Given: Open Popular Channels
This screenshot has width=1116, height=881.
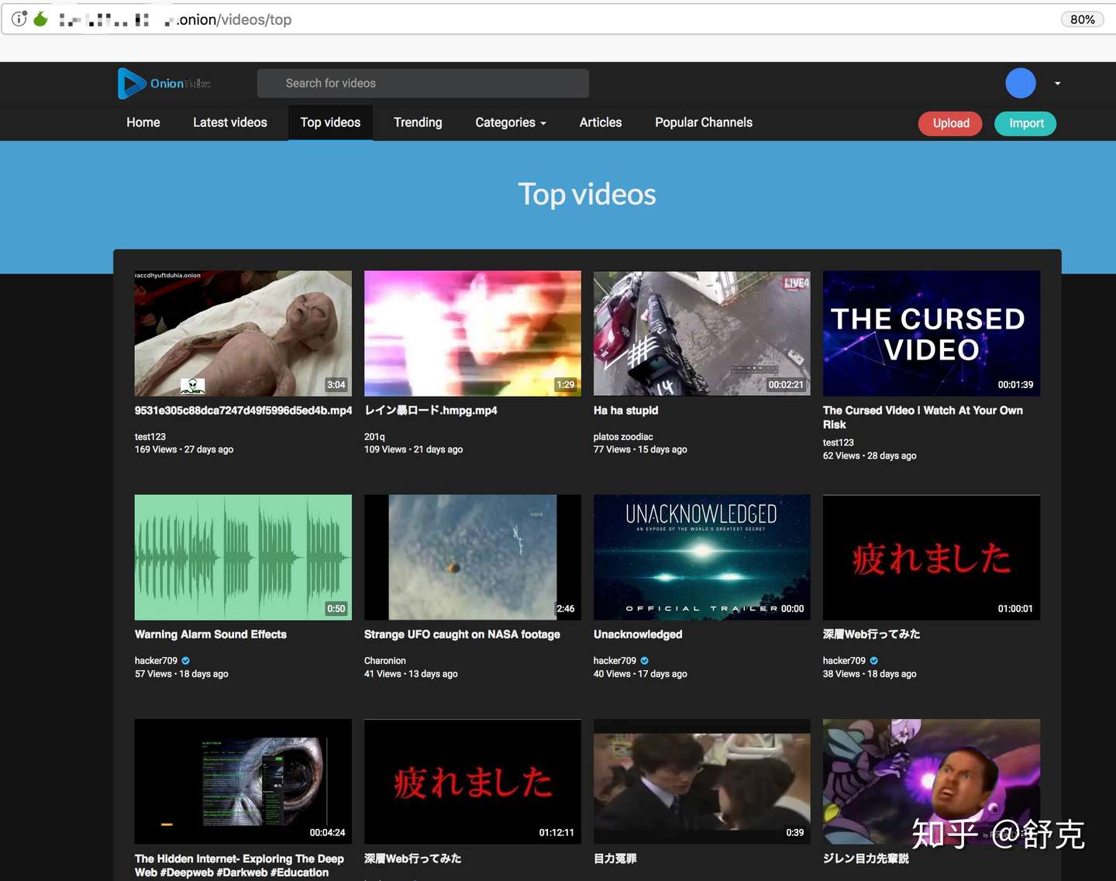Looking at the screenshot, I should [704, 122].
